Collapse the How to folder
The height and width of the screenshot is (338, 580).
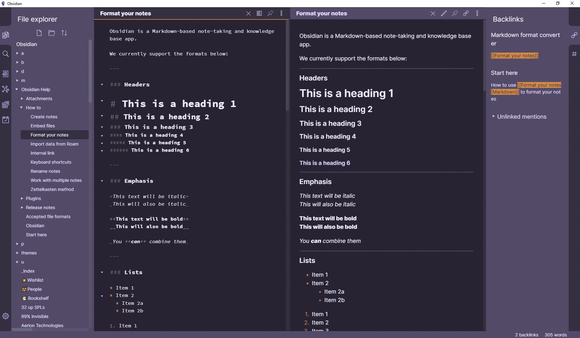[22, 108]
